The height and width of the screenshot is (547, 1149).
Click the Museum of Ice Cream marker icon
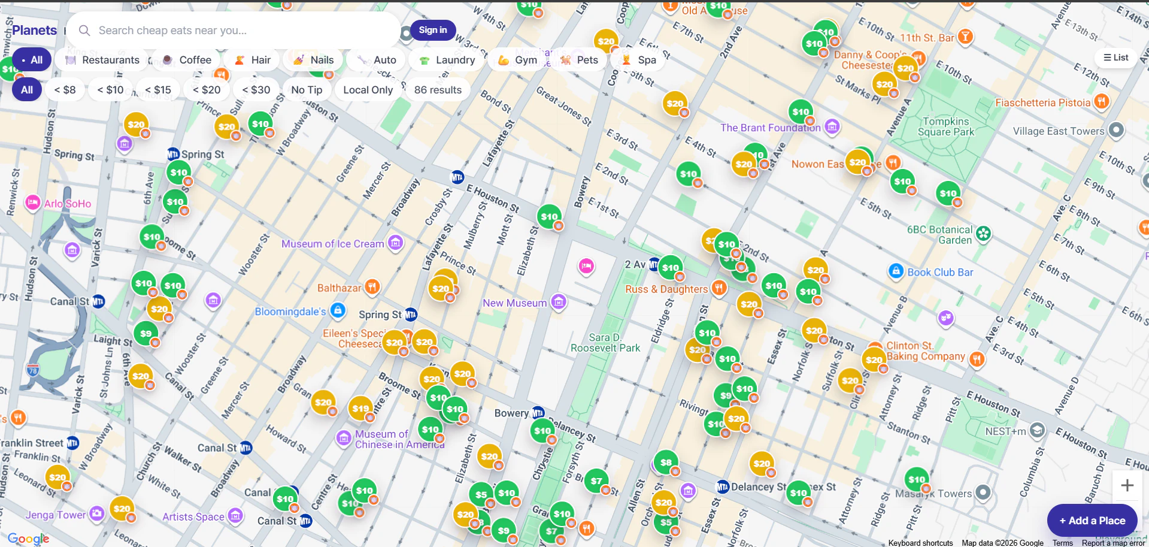pyautogui.click(x=395, y=243)
